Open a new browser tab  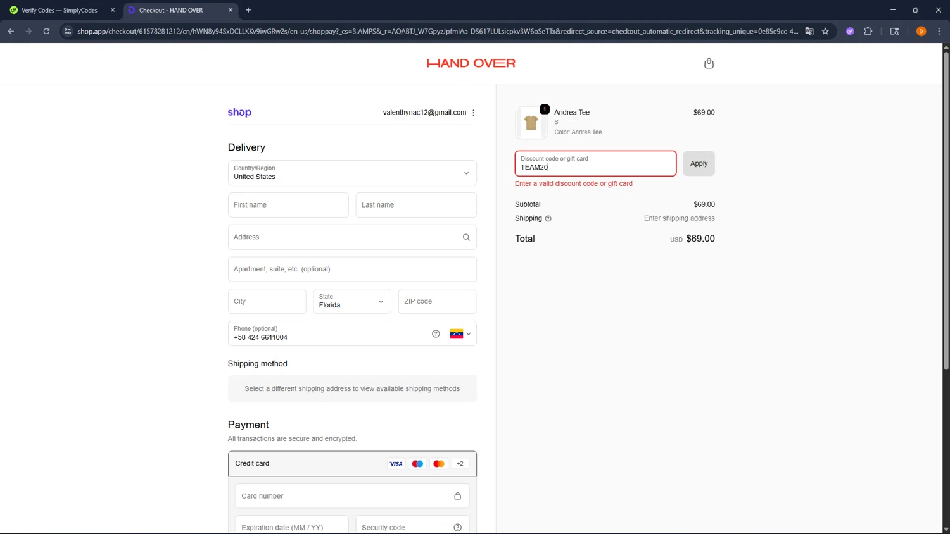(x=248, y=10)
